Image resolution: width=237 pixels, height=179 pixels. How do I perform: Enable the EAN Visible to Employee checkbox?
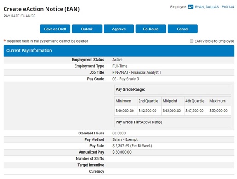191,41
